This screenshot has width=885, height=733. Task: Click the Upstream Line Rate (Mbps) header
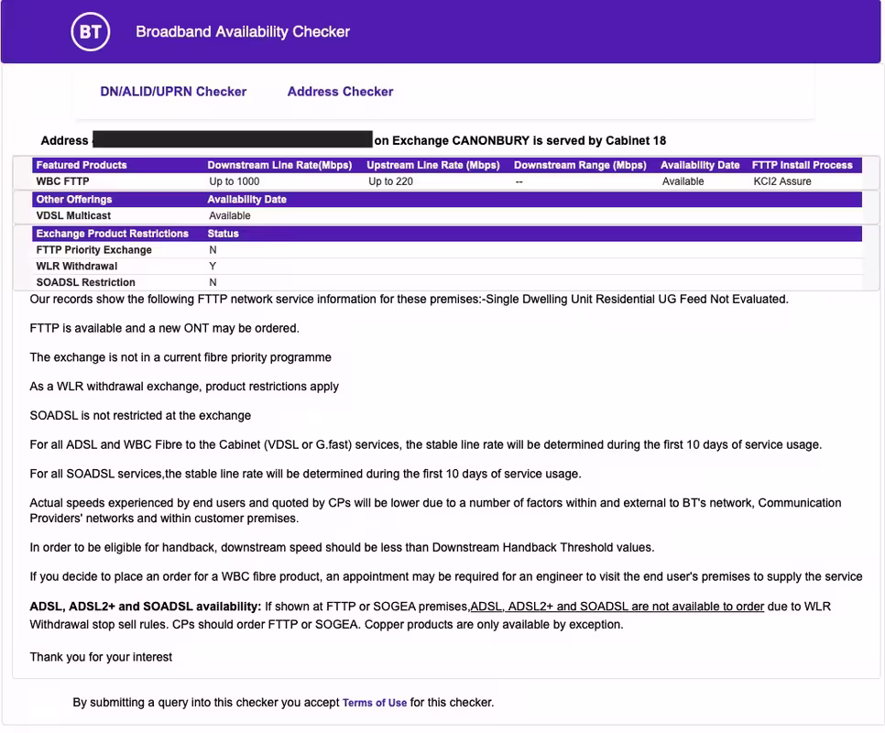[433, 165]
